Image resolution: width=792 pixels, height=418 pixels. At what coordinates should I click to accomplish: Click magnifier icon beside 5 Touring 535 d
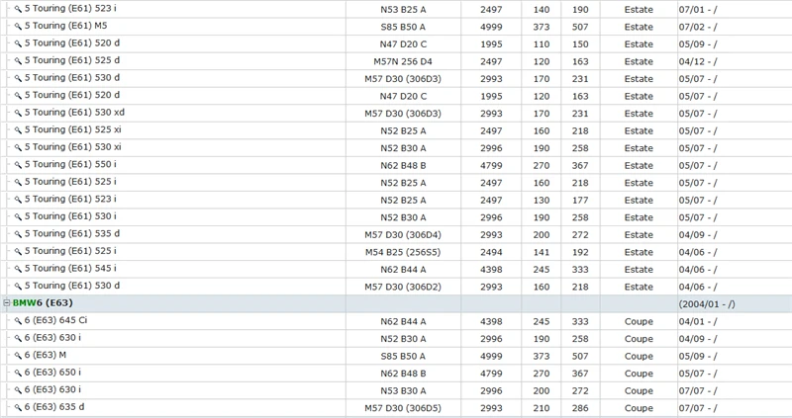pos(18,234)
